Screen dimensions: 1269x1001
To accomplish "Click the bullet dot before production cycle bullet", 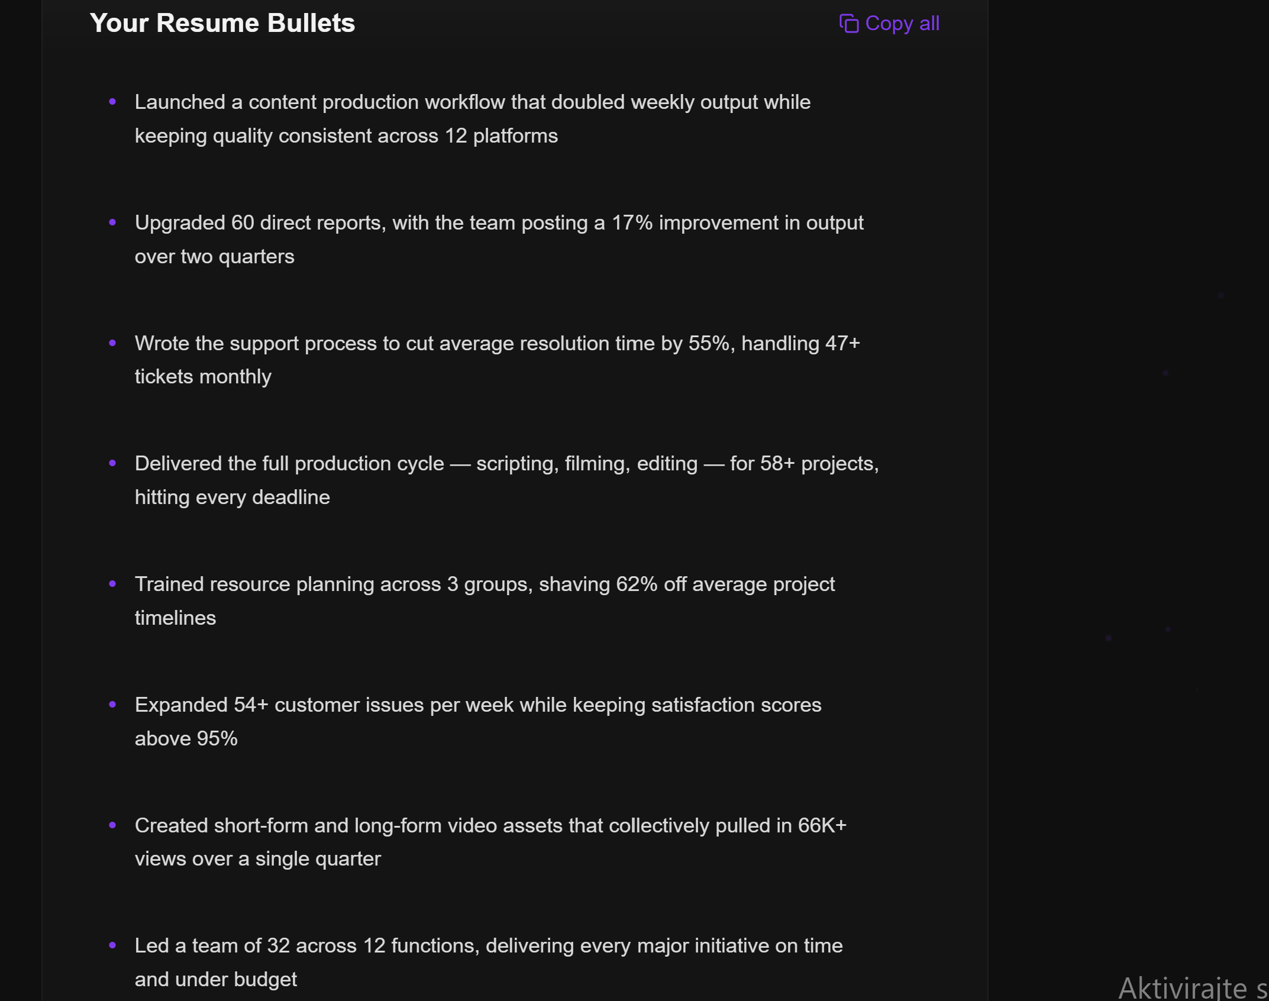I will click(112, 464).
